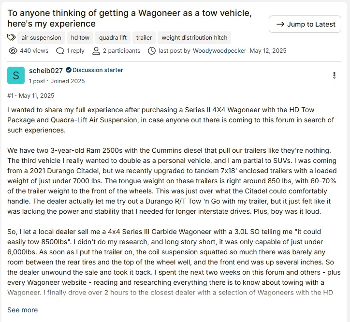350x322 pixels.
Task: Select the weight distribution hitch tag
Action: click(x=194, y=38)
